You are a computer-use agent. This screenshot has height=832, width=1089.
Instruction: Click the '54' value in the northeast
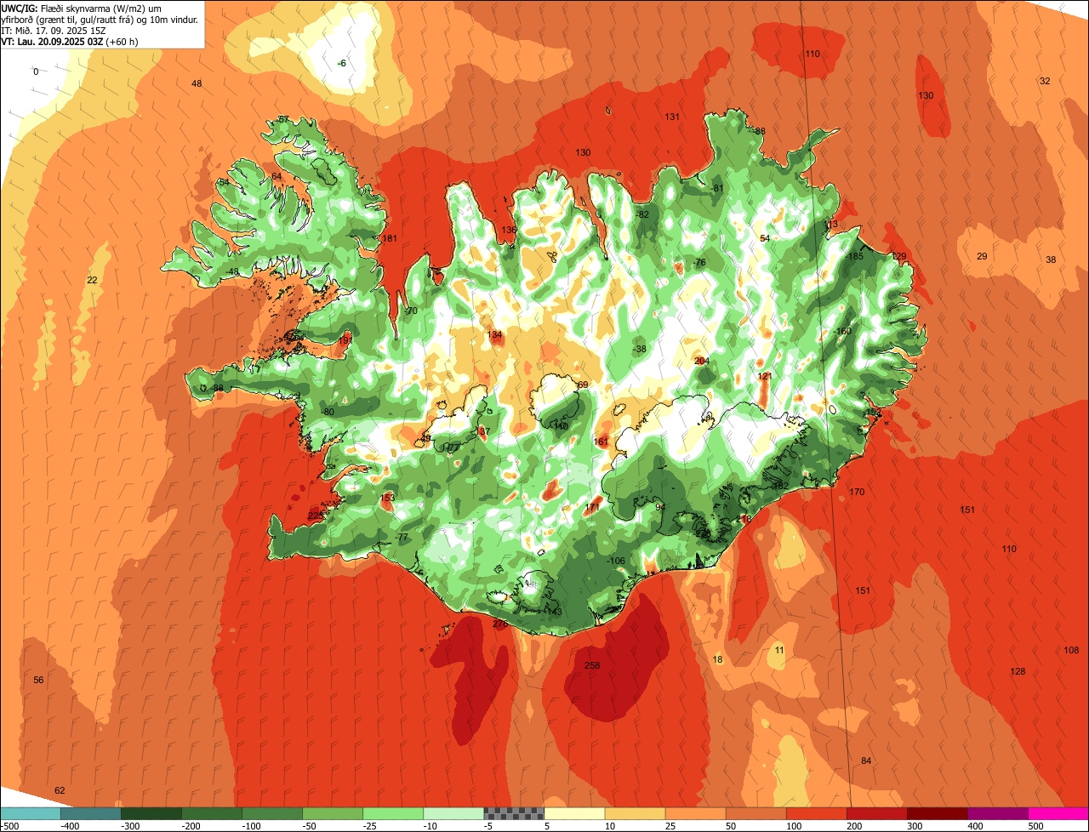coord(765,238)
